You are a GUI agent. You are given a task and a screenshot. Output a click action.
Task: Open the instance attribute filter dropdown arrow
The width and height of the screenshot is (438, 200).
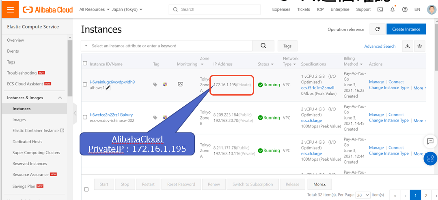click(x=86, y=46)
